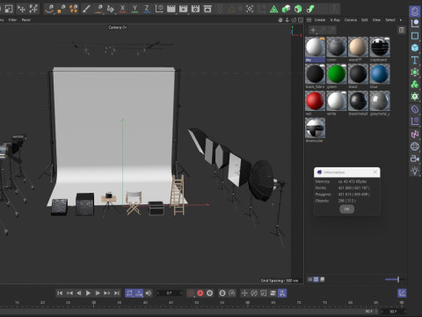This screenshot has width=422, height=317.
Task: Add a Text spline object
Action: tap(415, 60)
